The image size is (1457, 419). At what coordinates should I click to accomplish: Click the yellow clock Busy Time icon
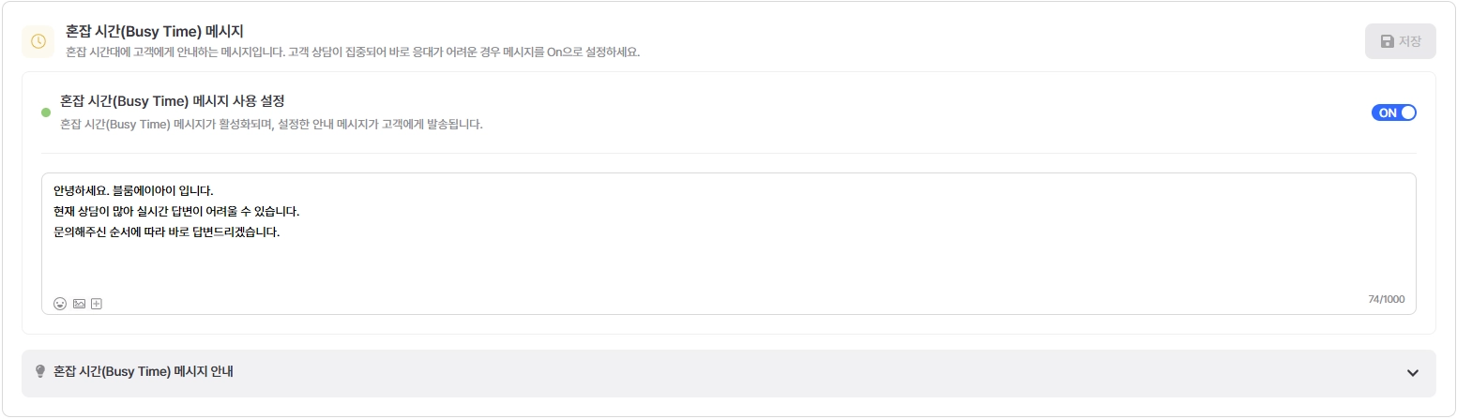point(38,41)
